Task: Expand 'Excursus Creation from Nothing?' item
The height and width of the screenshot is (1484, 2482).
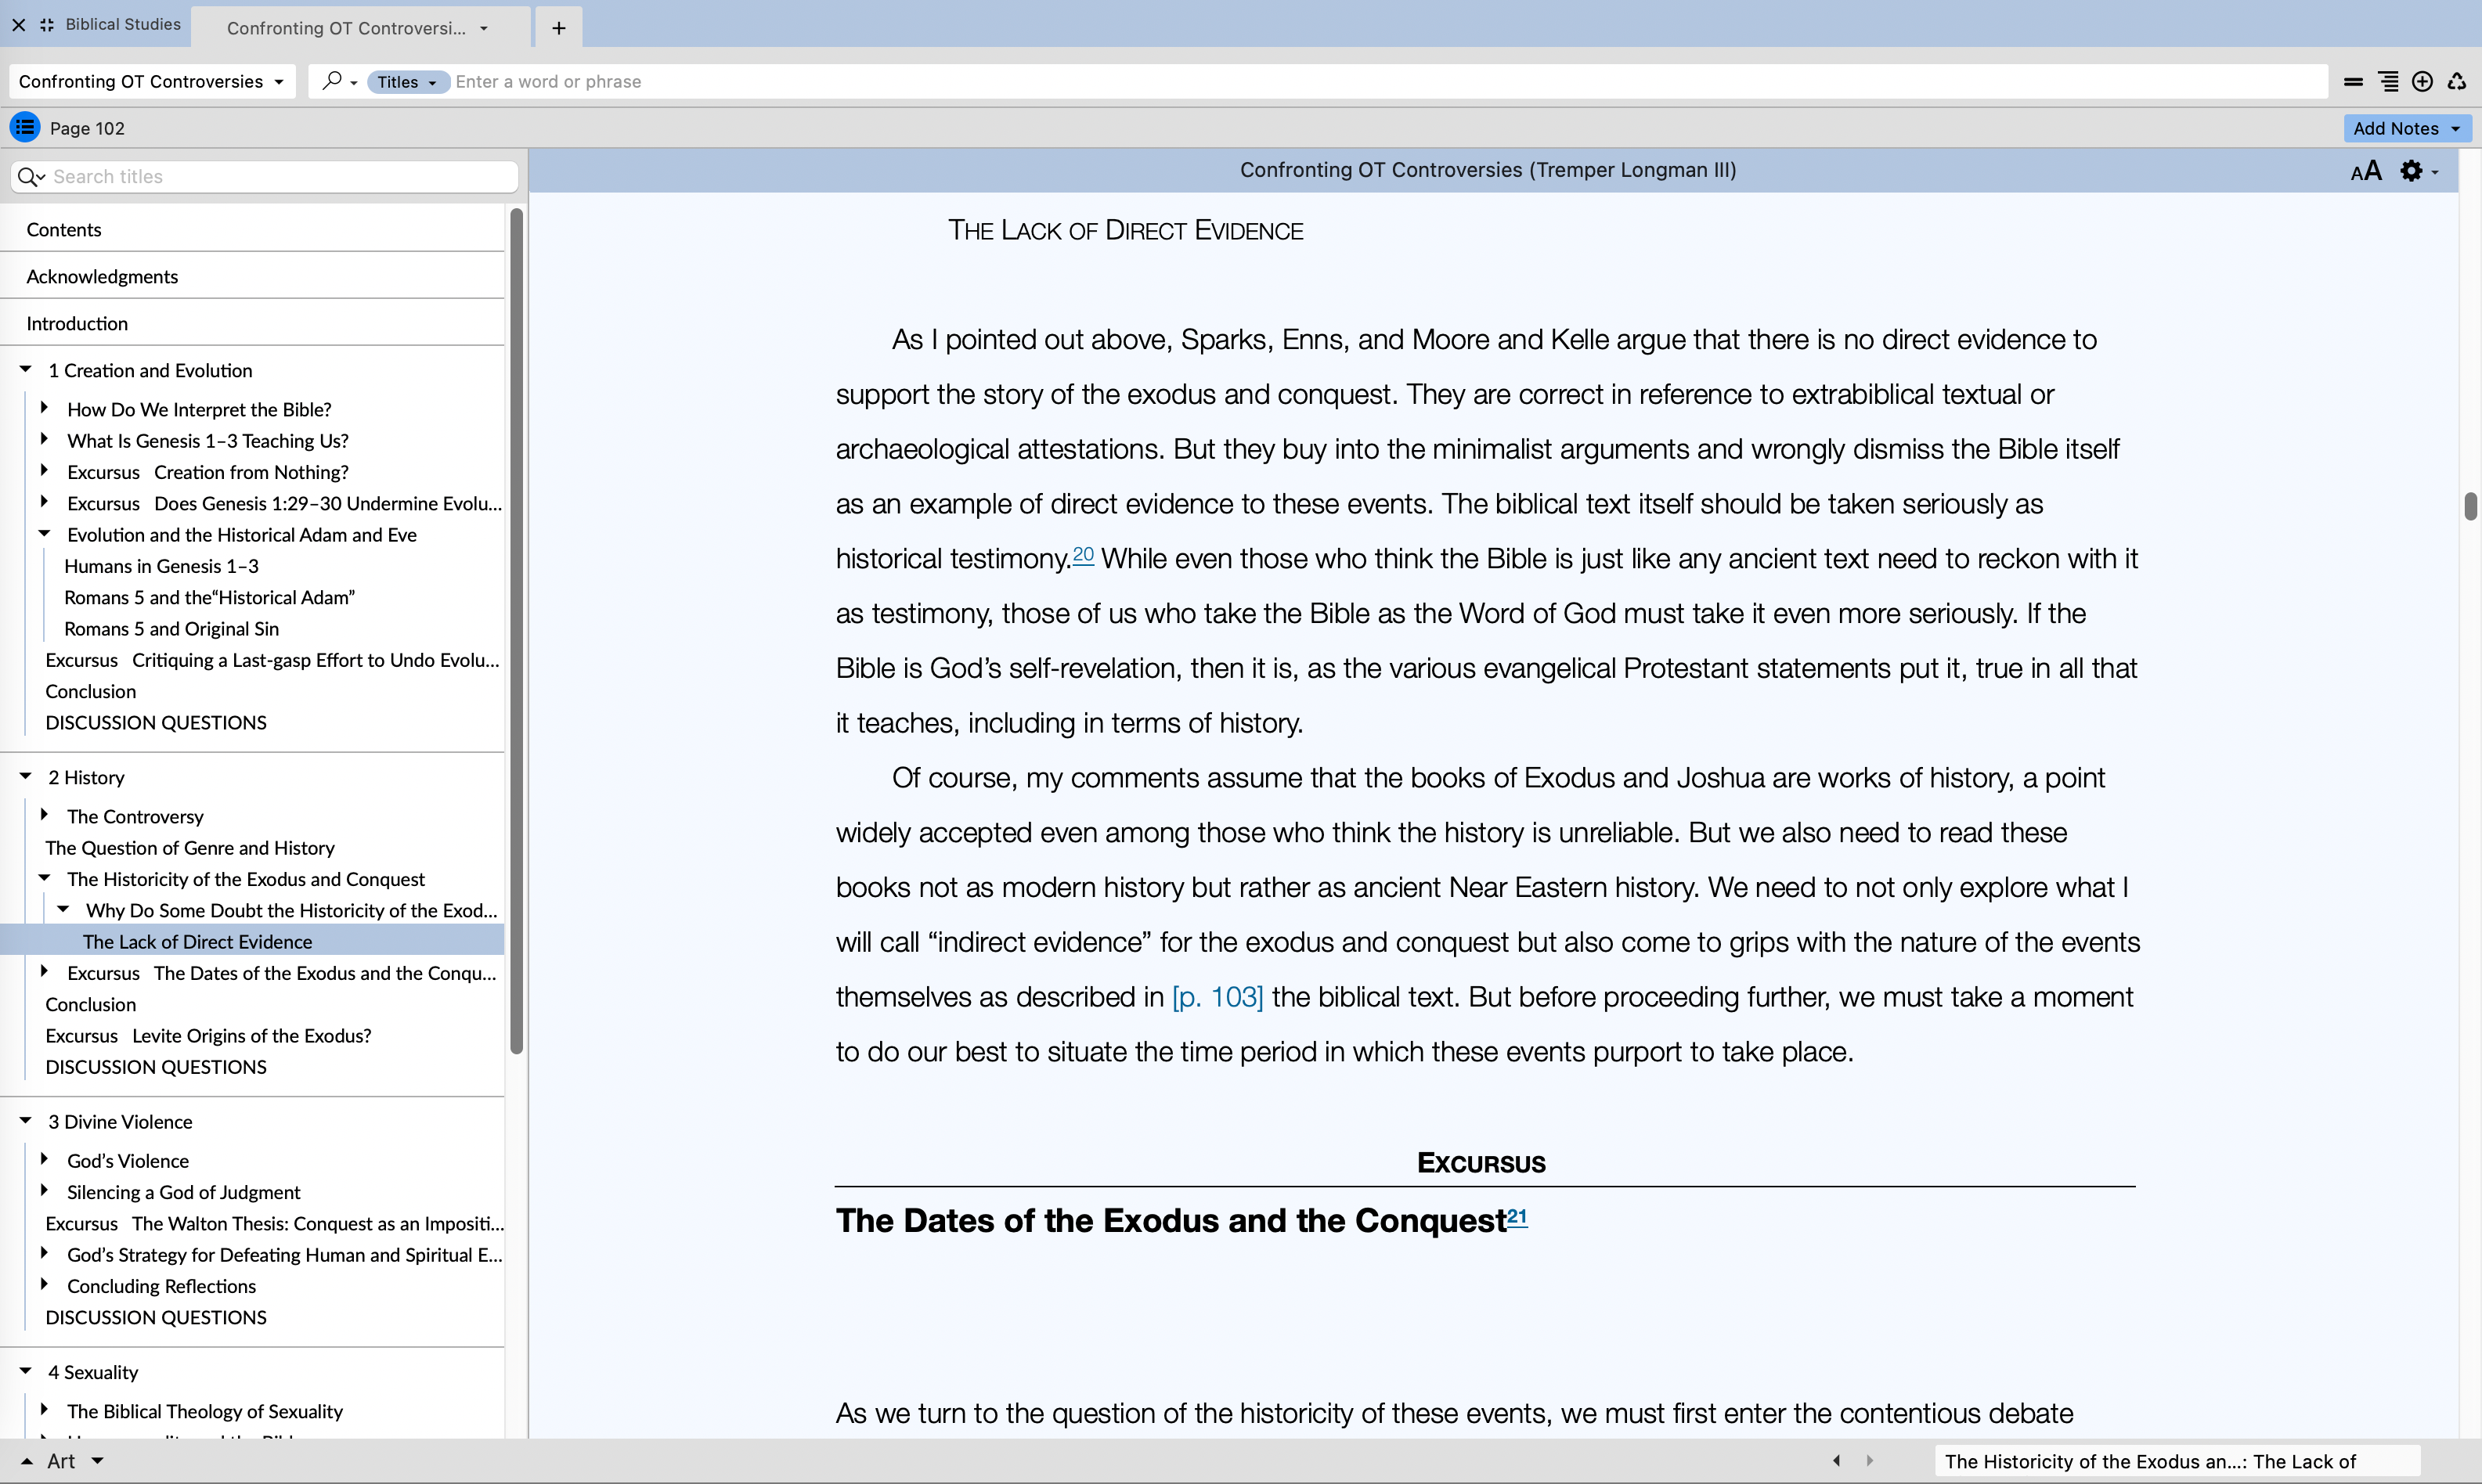Action: tap(44, 470)
